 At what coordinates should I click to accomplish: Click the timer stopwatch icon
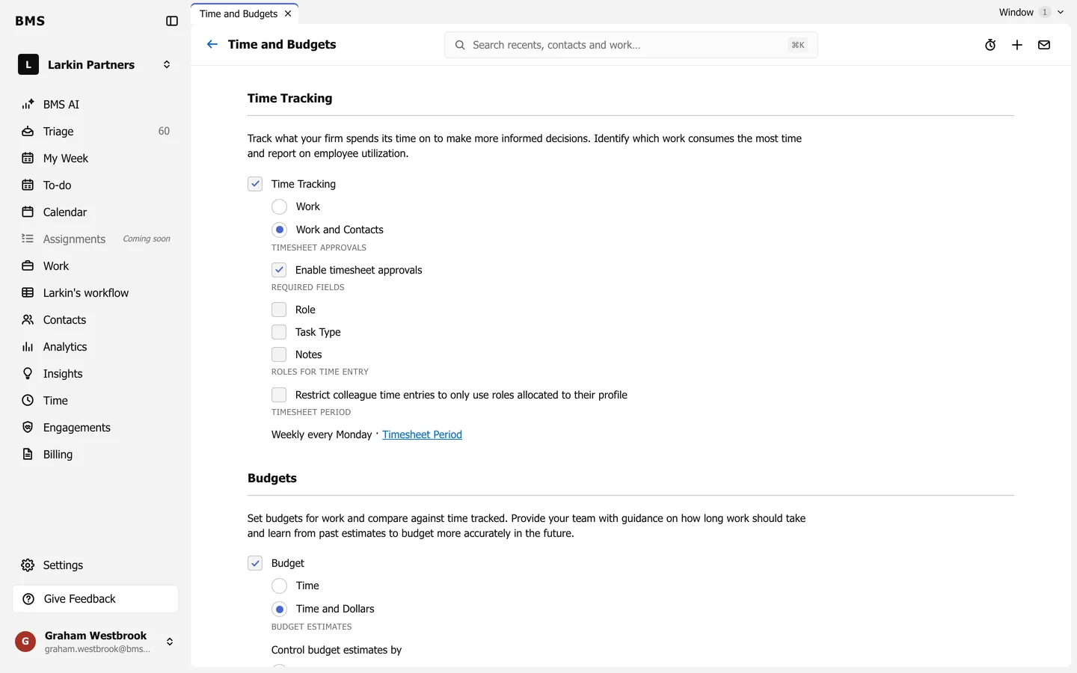(990, 45)
